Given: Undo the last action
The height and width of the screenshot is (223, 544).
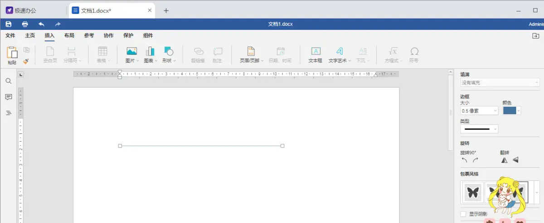Looking at the screenshot, I should click(x=41, y=24).
